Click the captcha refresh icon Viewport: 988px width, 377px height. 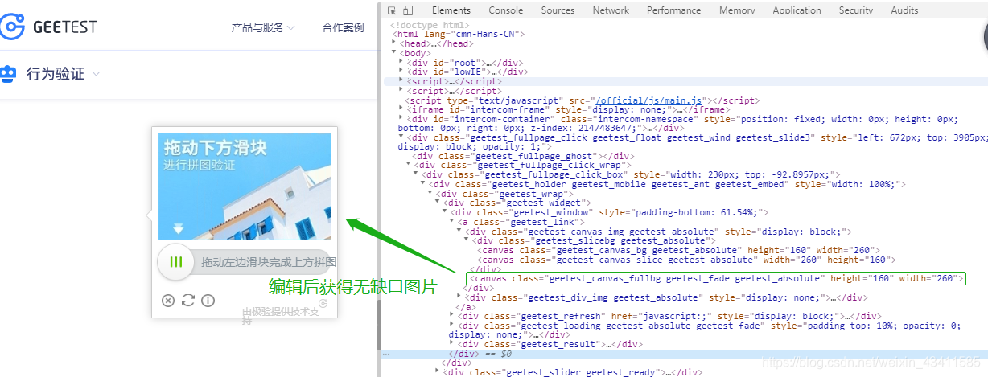[x=188, y=301]
